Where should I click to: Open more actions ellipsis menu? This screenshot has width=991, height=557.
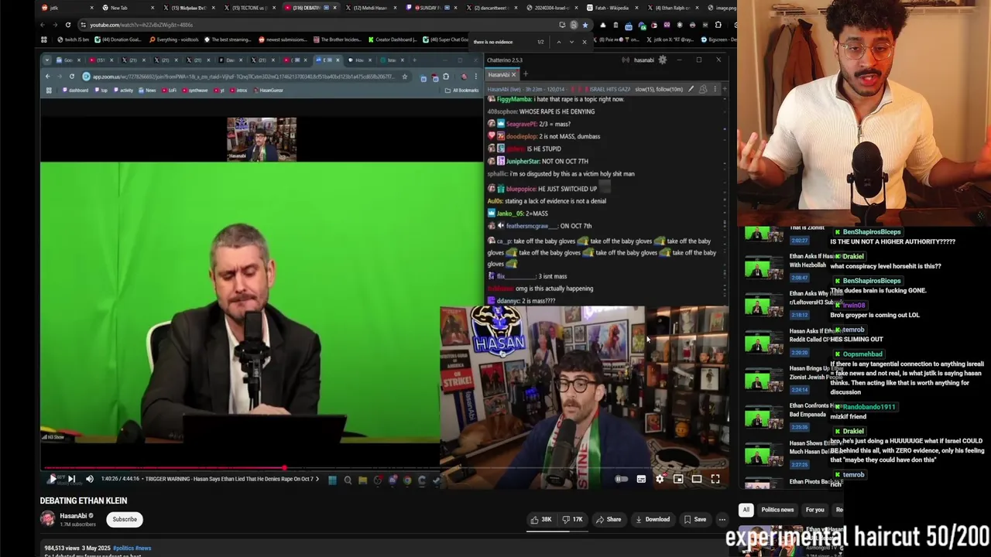tap(722, 520)
